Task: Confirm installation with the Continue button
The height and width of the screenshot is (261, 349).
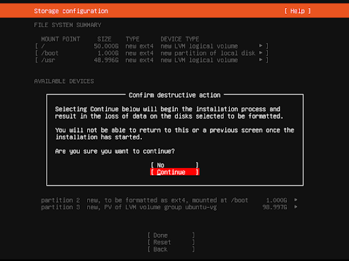Action: pyautogui.click(x=174, y=172)
